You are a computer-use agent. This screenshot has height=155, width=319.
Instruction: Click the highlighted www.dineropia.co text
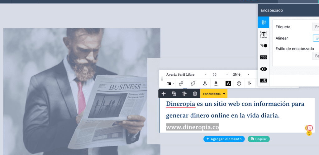pos(193,127)
